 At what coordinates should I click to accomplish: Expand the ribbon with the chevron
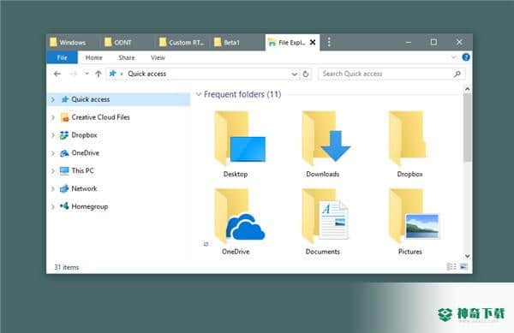(454, 57)
